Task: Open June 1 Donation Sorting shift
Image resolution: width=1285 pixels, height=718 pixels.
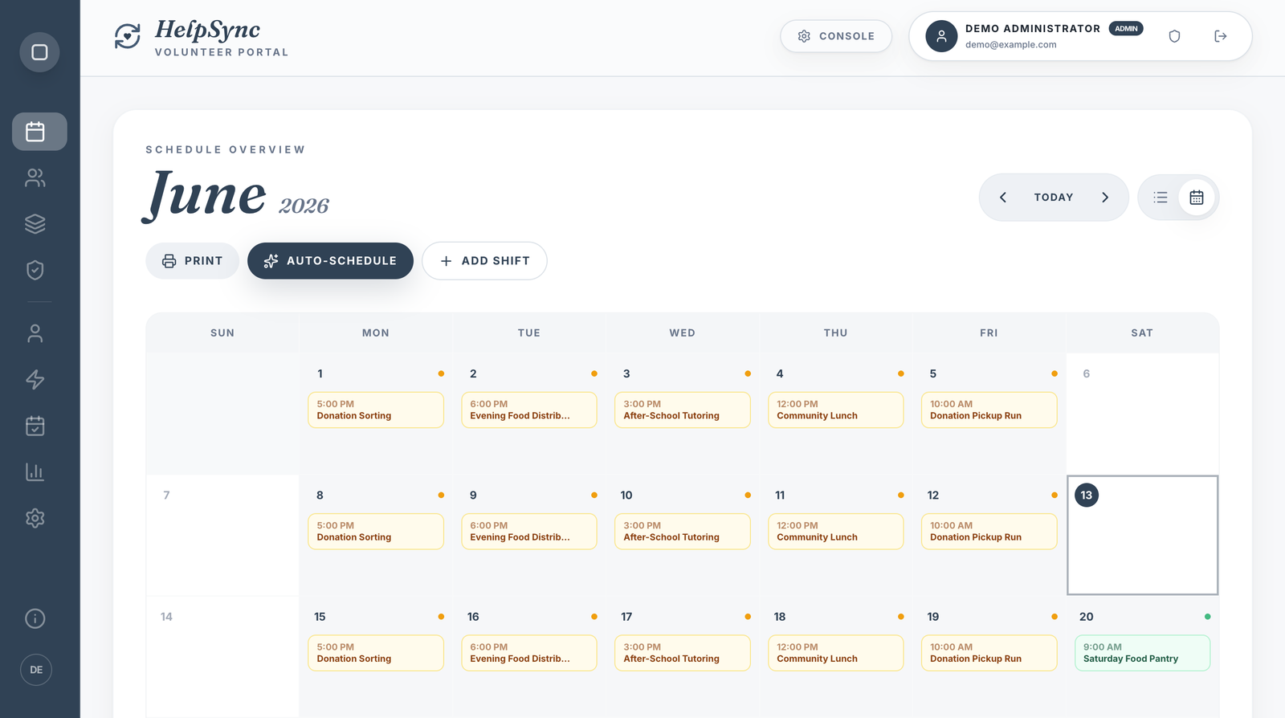Action: tap(376, 410)
